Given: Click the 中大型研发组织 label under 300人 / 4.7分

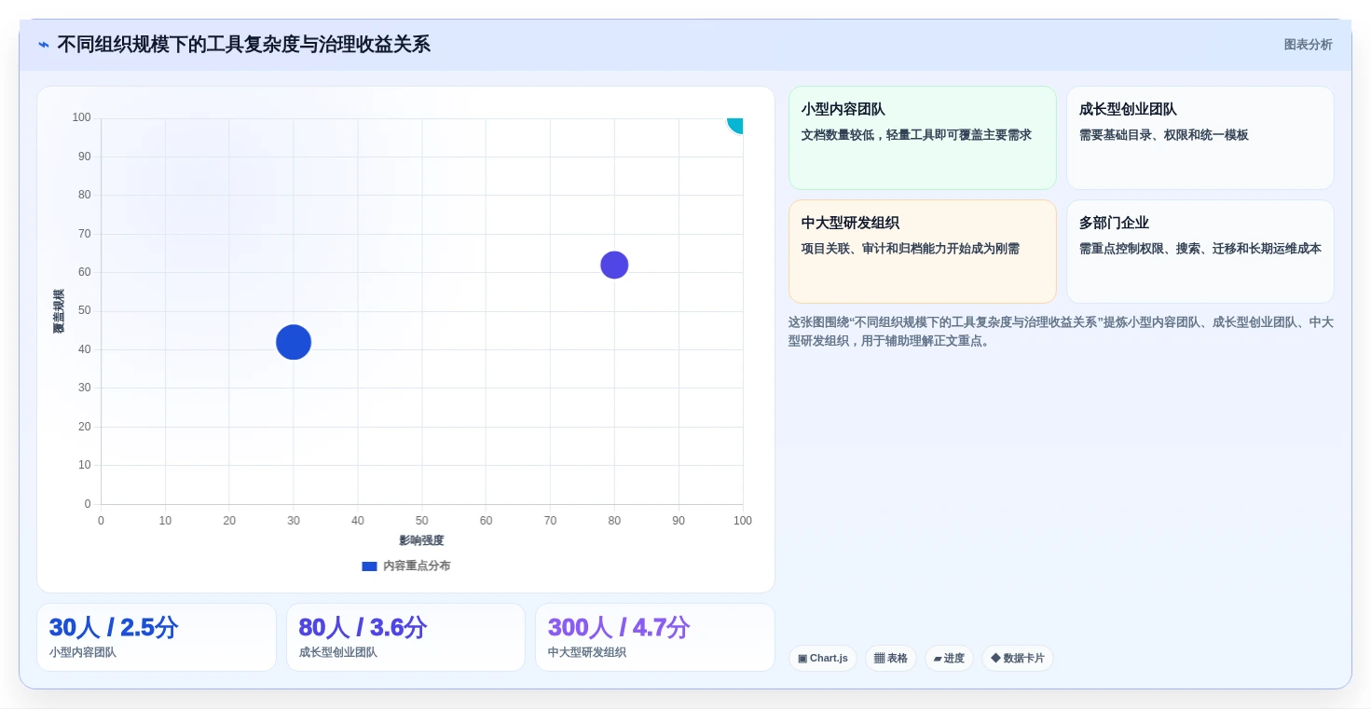Looking at the screenshot, I should (587, 653).
